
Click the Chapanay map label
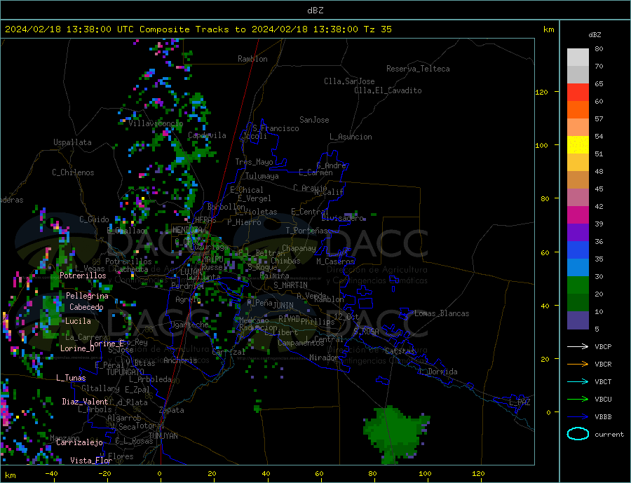299,248
